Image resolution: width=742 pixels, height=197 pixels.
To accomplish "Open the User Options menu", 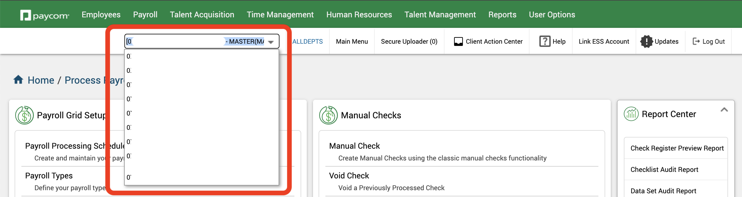I will point(552,15).
